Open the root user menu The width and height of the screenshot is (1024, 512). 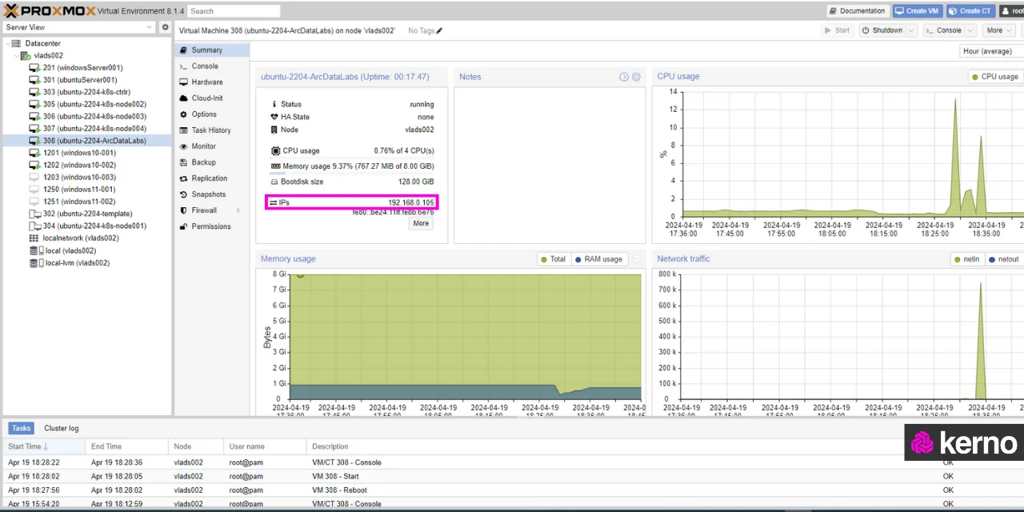click(1012, 11)
